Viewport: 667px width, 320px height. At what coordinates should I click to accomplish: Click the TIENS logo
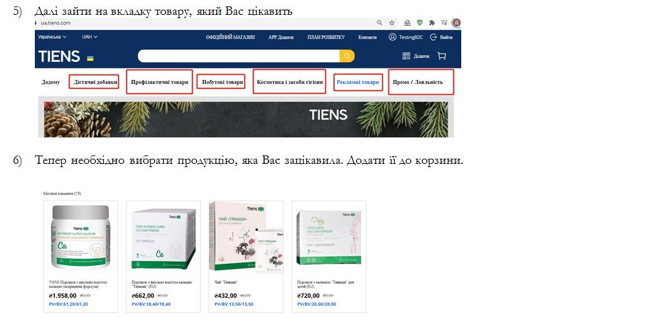tap(59, 56)
